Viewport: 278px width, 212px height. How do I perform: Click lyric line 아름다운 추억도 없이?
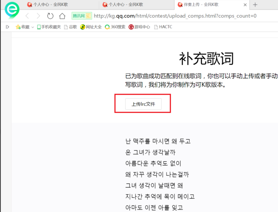[153, 163]
